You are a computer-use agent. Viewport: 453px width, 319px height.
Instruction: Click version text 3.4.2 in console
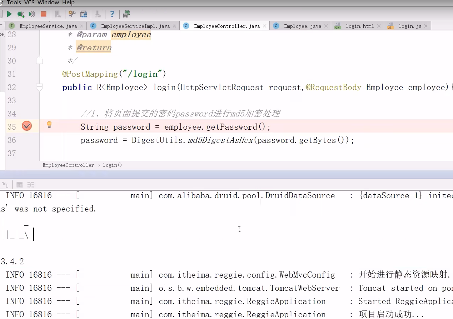(12, 261)
